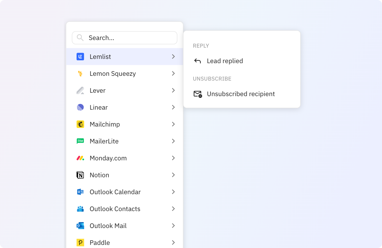Expand the Lemon Squeezy chevron

173,74
